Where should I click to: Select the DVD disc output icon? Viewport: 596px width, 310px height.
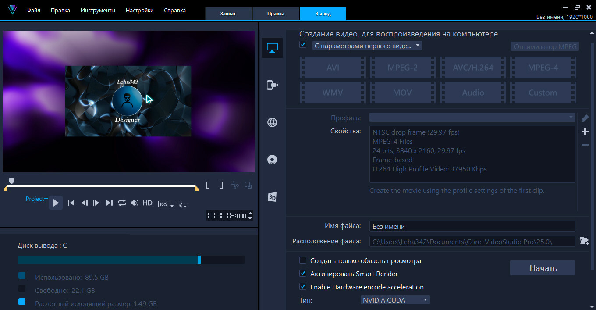click(272, 160)
